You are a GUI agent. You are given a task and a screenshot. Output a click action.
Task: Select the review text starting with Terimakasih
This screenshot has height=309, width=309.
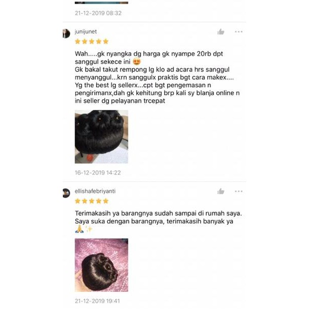[158, 221]
